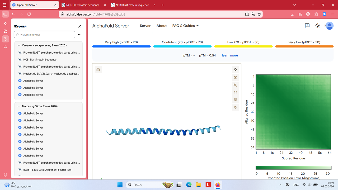This screenshot has height=190, width=338.
Task: Open sidebar settings gear
Action: click(5, 175)
